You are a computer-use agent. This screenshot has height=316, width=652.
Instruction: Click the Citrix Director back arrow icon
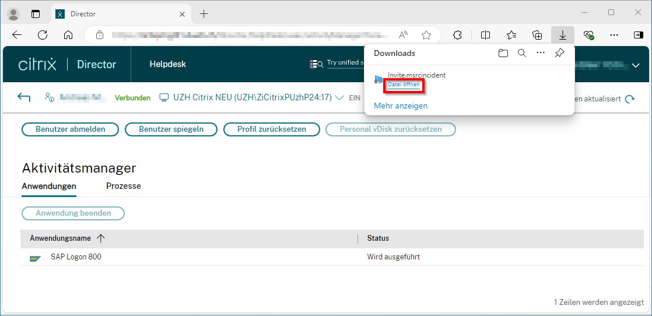(24, 97)
